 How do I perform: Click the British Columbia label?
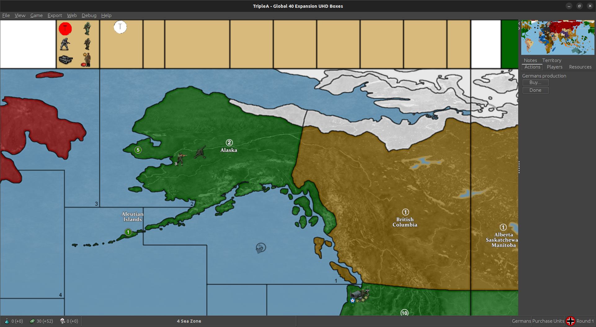click(405, 222)
